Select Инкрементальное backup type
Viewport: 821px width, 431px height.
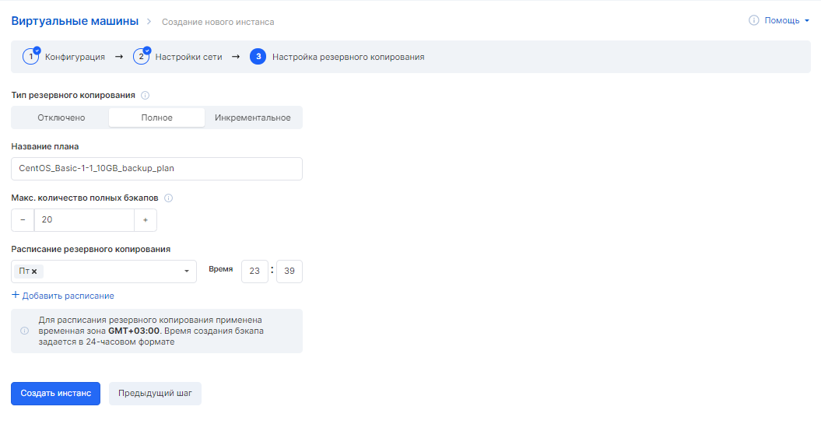pyautogui.click(x=253, y=117)
